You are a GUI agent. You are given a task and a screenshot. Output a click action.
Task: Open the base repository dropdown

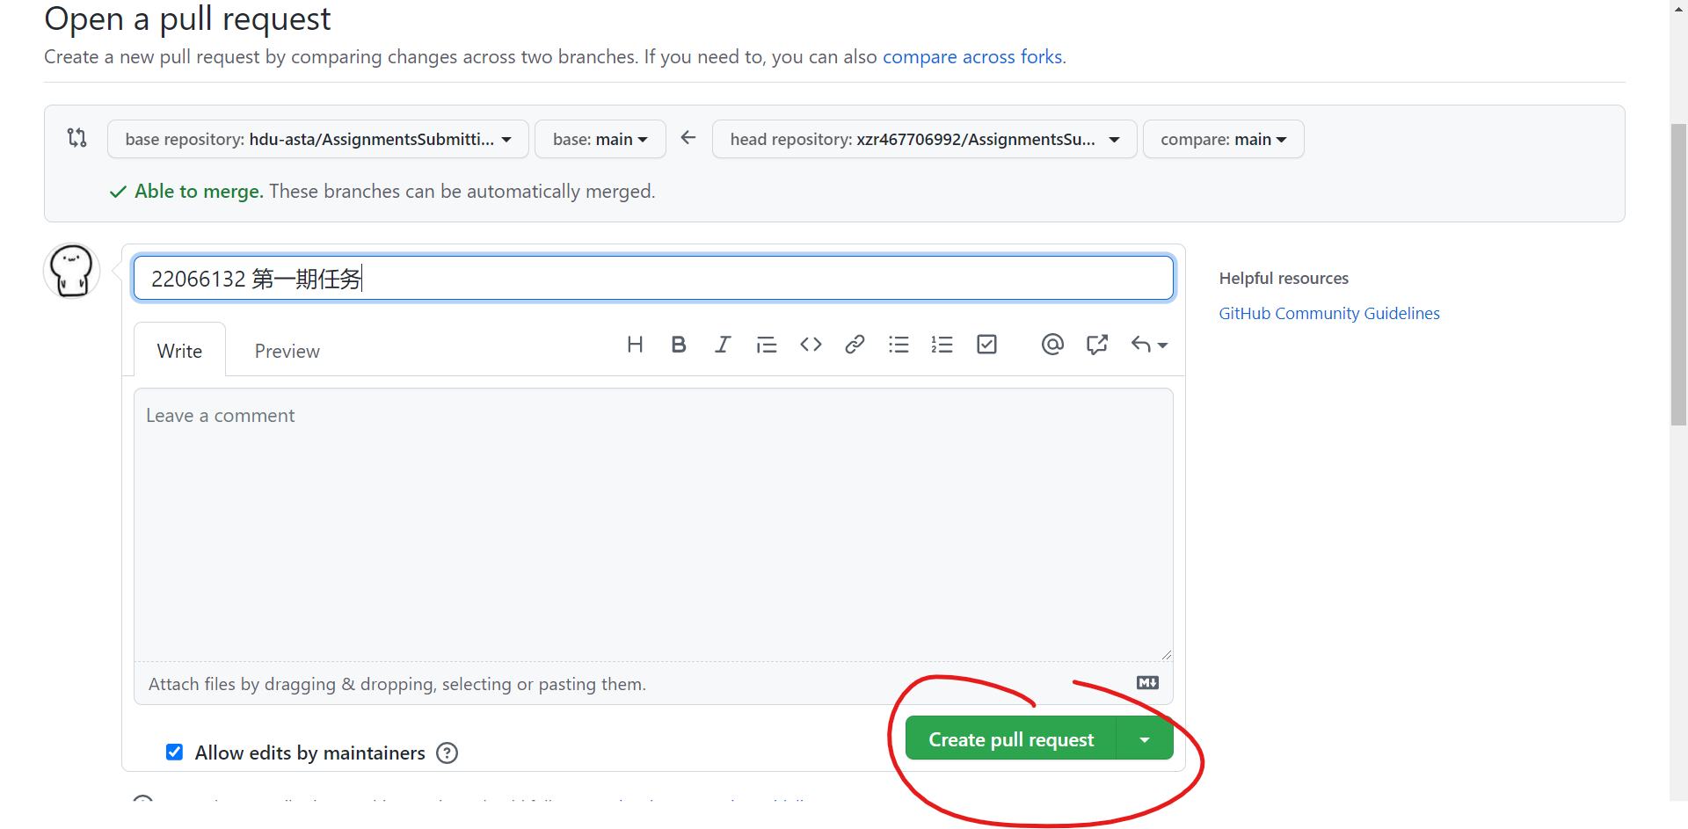coord(317,139)
